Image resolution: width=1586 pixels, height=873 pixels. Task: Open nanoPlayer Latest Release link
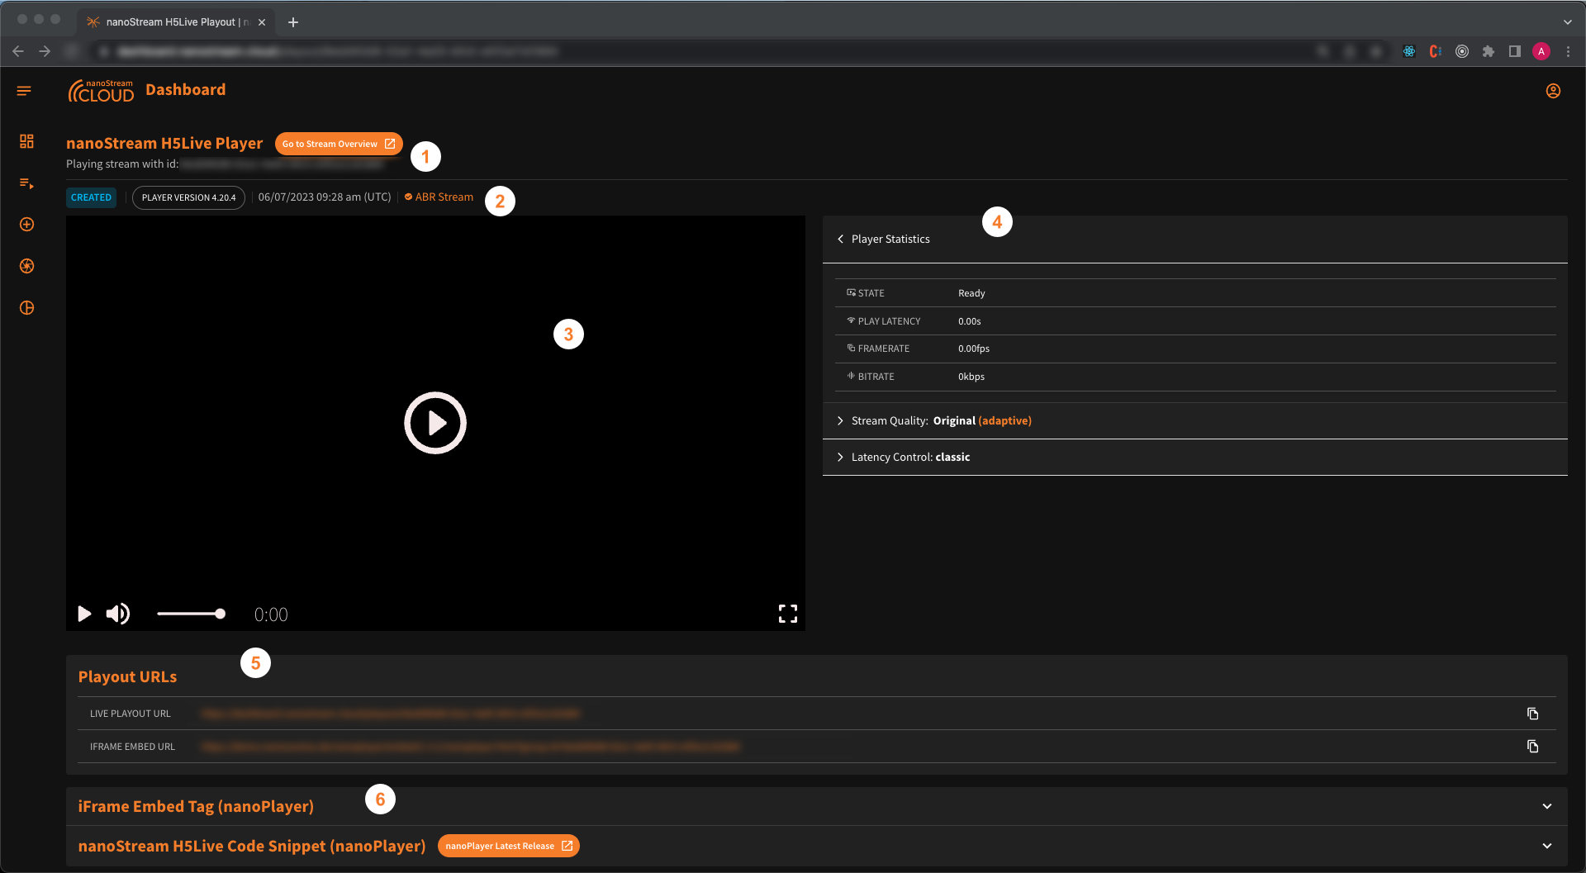pos(509,846)
